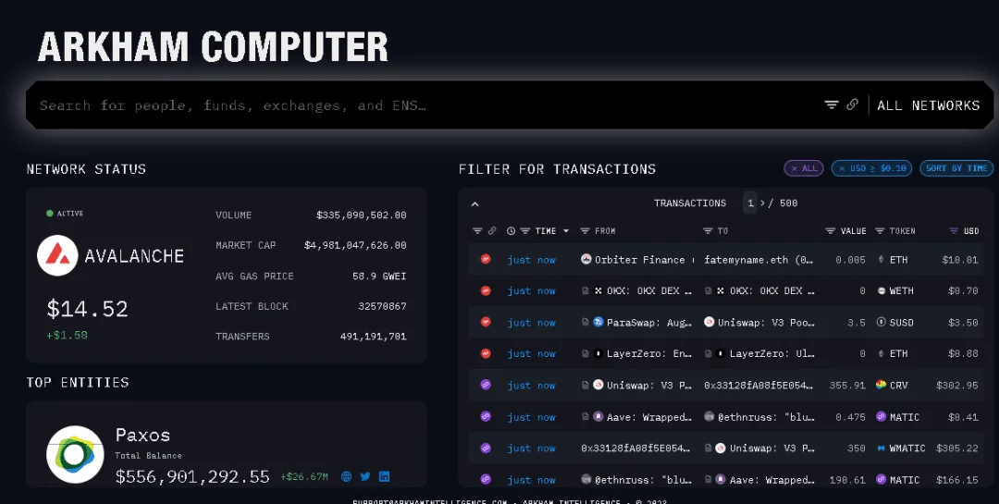The height and width of the screenshot is (504, 999).
Task: Click the LATEST BLOCK value 32570867
Action: (x=382, y=306)
